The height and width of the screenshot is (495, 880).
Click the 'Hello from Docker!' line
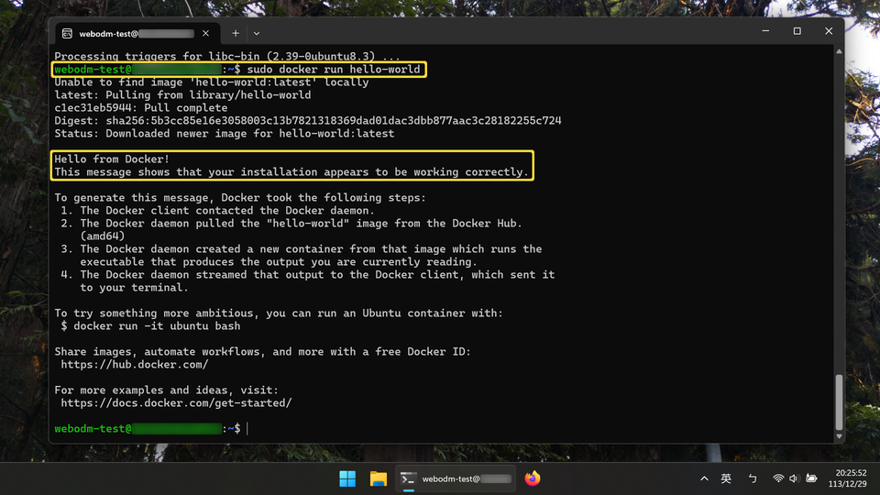(112, 159)
